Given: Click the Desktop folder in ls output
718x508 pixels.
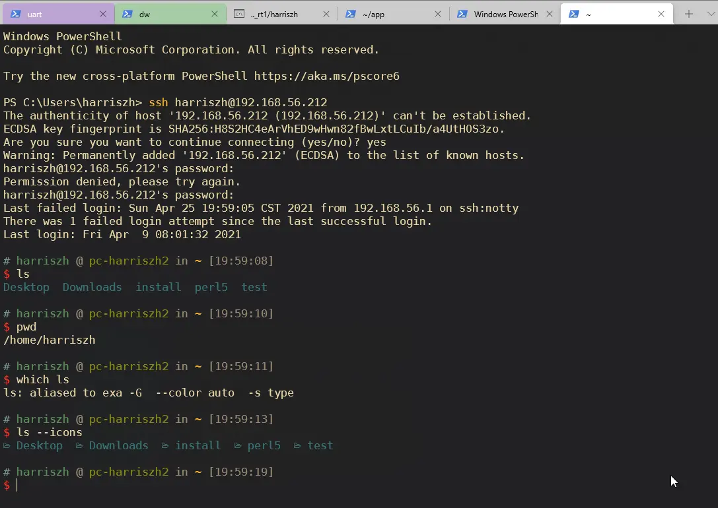Looking at the screenshot, I should coord(26,287).
